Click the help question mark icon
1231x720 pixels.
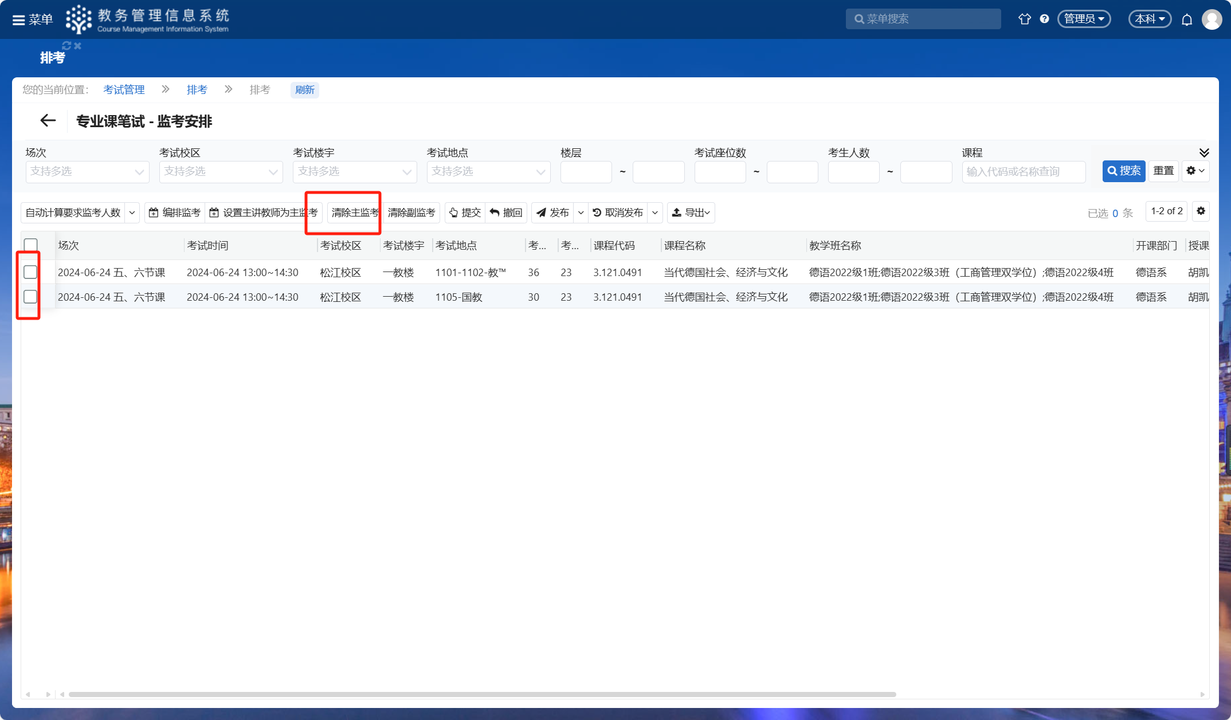(x=1044, y=19)
